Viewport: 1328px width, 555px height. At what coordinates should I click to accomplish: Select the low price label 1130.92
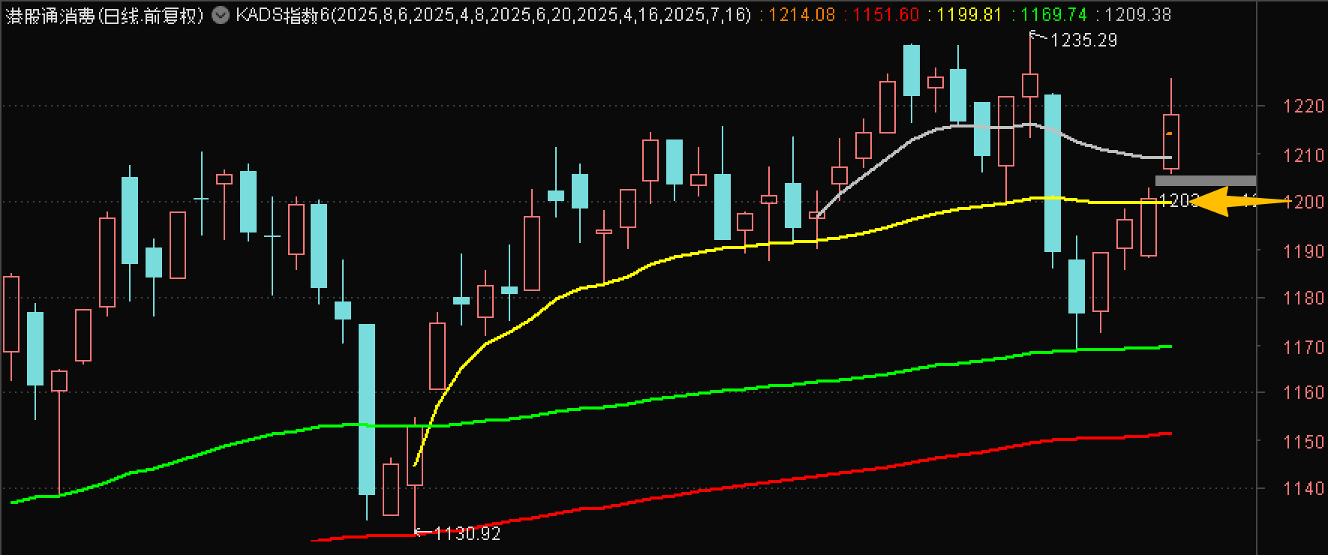tap(467, 534)
